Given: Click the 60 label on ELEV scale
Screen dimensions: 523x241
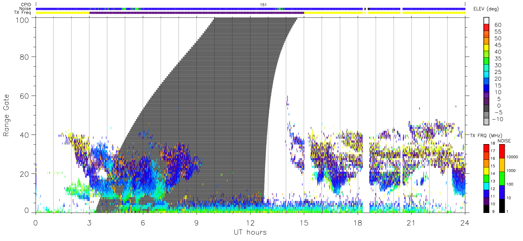Looking at the screenshot, I should (497, 25).
